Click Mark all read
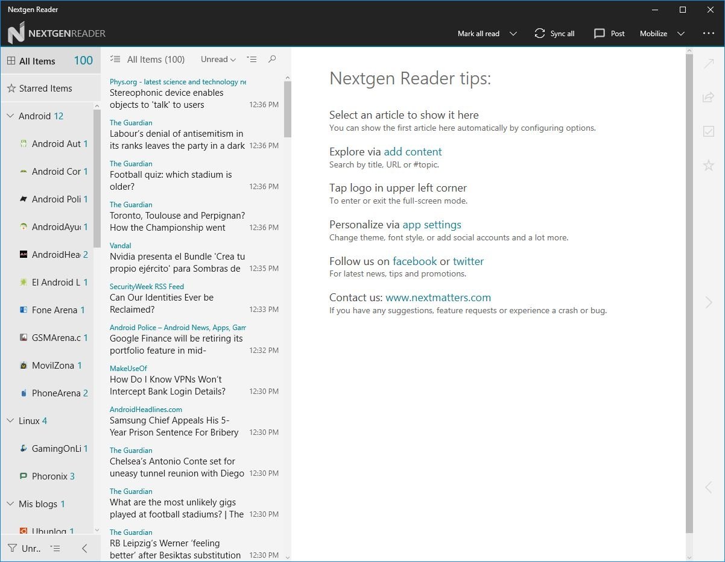This screenshot has height=562, width=725. pyautogui.click(x=478, y=34)
